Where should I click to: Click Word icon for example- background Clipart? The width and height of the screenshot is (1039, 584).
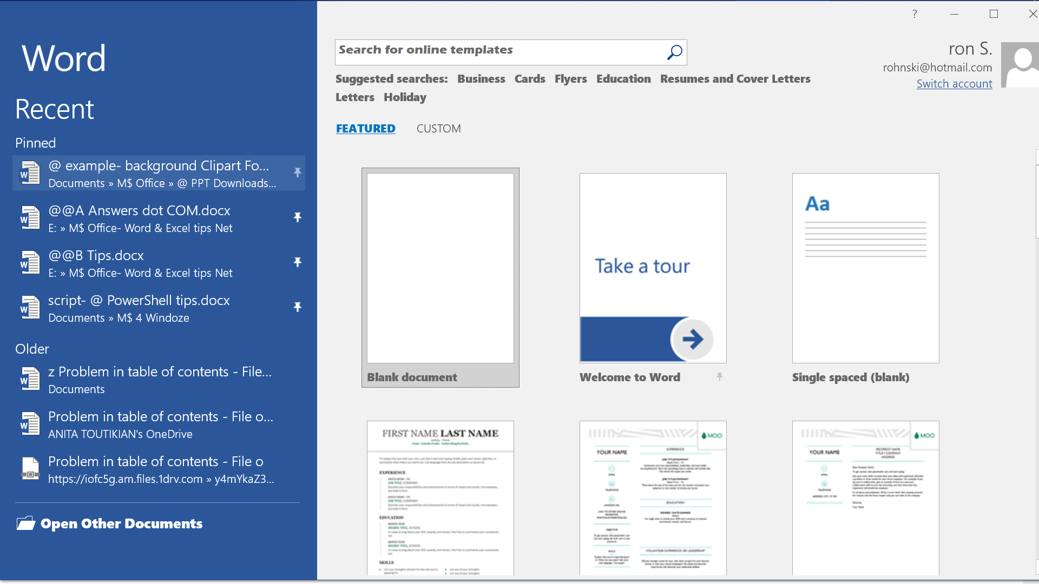coord(30,172)
